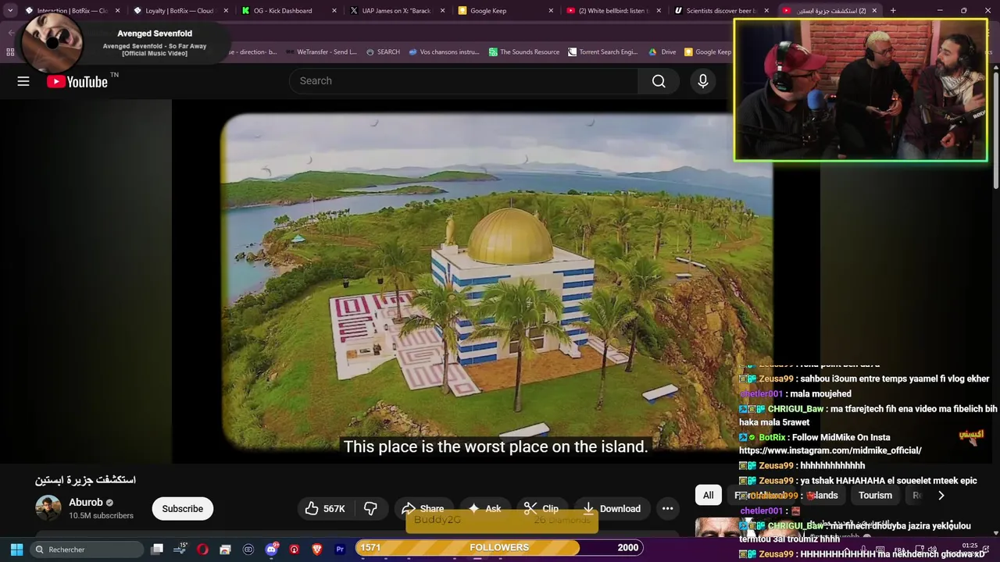This screenshot has width=1000, height=562.
Task: Open more actions three-dot menu
Action: coord(667,509)
